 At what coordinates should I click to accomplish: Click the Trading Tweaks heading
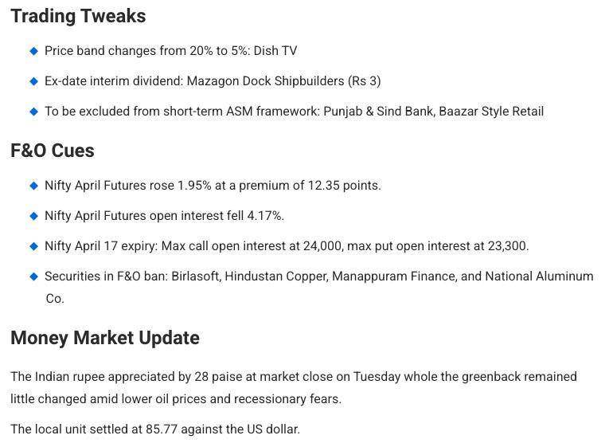pos(78,17)
